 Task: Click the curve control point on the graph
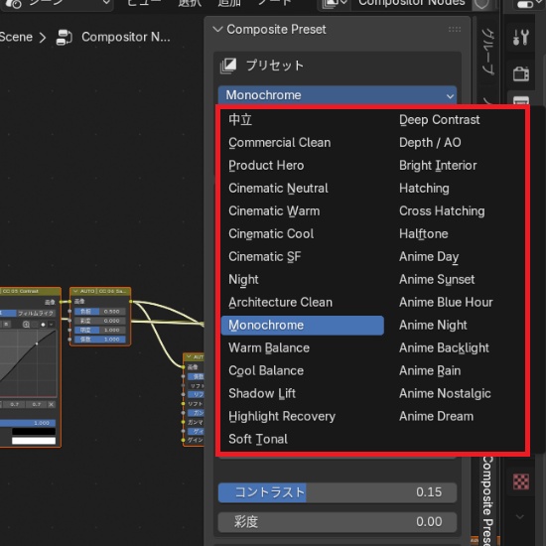[x=37, y=343]
